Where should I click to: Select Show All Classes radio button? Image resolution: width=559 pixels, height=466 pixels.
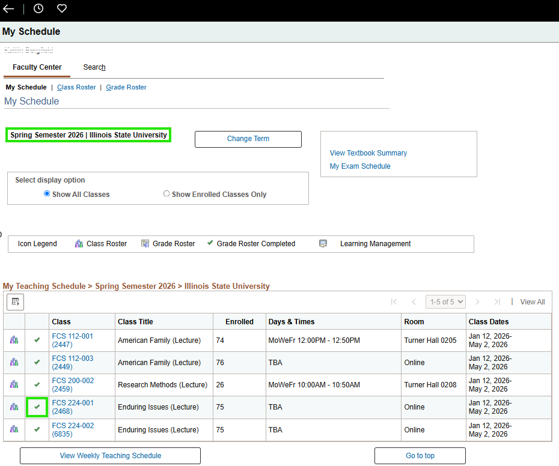(47, 194)
